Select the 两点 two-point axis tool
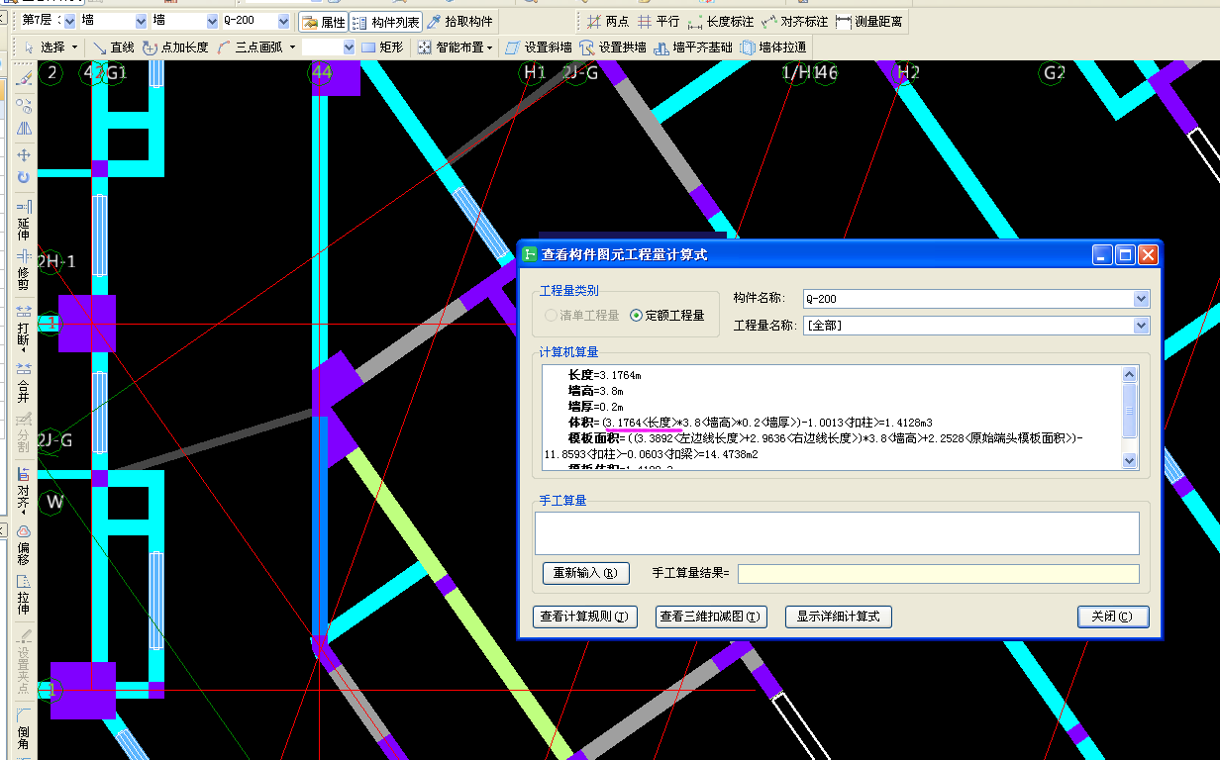The height and width of the screenshot is (760, 1220). pos(607,22)
